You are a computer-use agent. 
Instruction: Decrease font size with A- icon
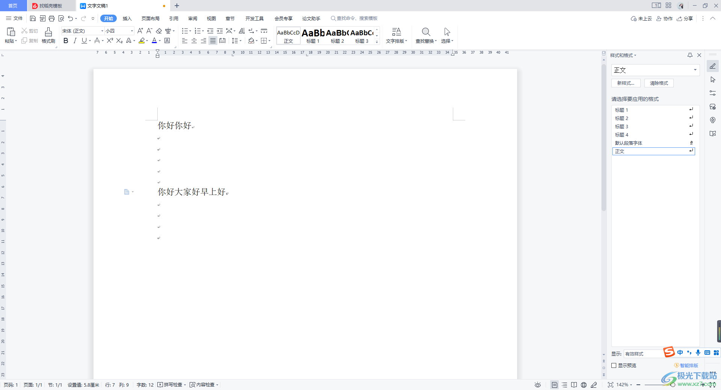149,31
